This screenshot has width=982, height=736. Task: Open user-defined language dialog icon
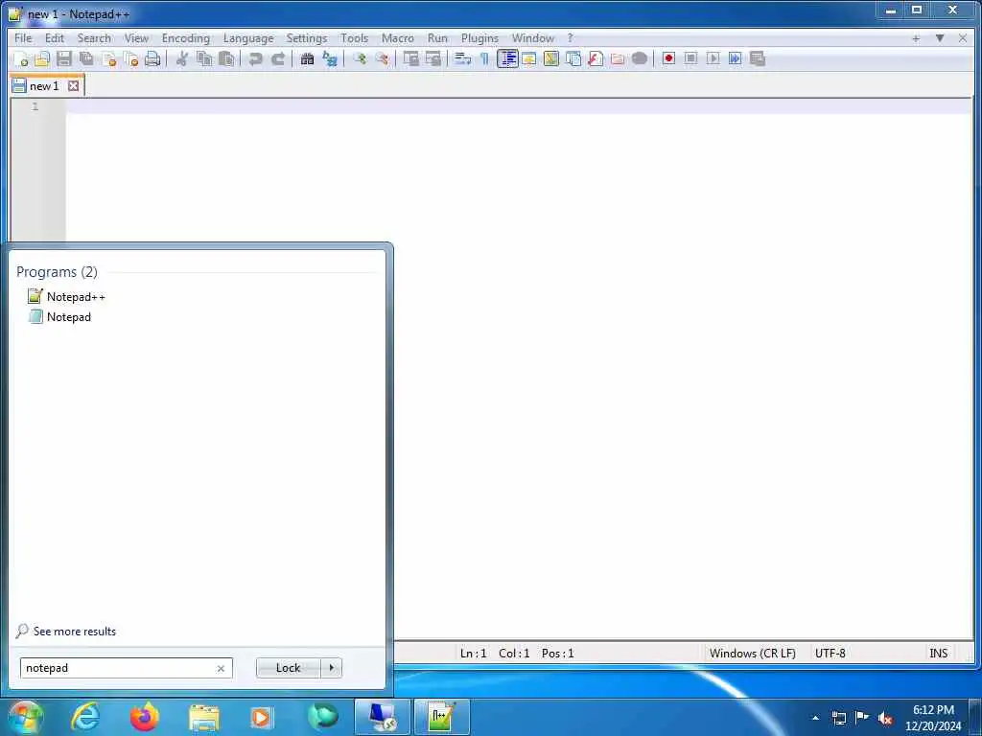pos(529,58)
